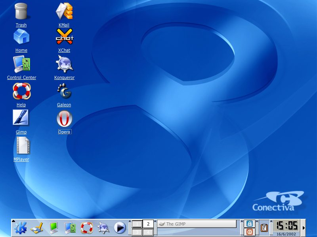This screenshot has width=317, height=237.
Task: Launch Control Center from the desktop
Action: (22, 64)
